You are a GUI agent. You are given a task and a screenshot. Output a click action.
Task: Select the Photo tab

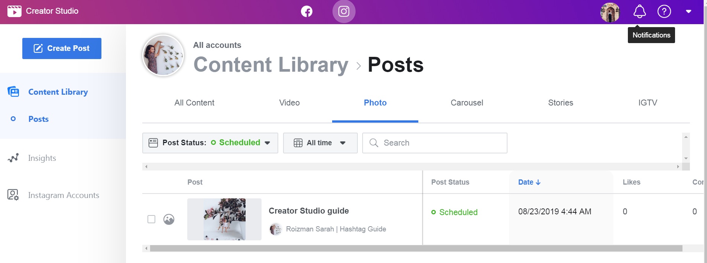pyautogui.click(x=375, y=103)
